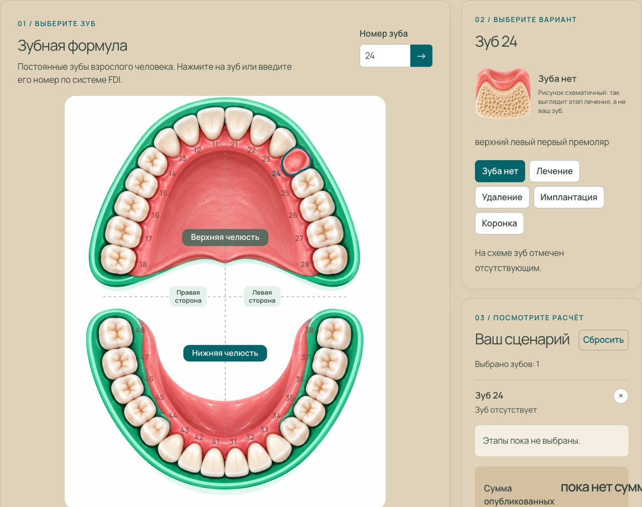This screenshot has width=642, height=507.
Task: Choose the Имплантация option
Action: tap(569, 197)
